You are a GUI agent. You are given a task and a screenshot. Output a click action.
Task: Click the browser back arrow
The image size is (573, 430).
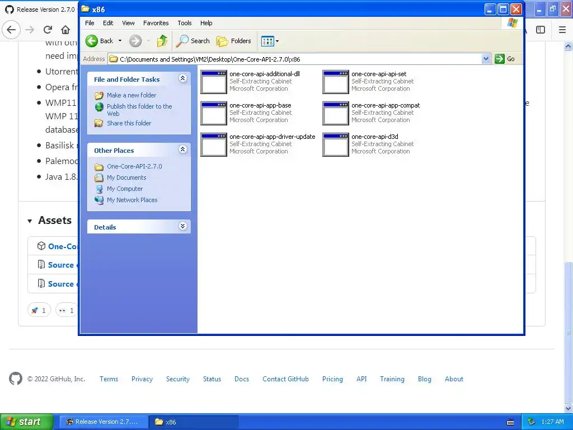tap(11, 30)
